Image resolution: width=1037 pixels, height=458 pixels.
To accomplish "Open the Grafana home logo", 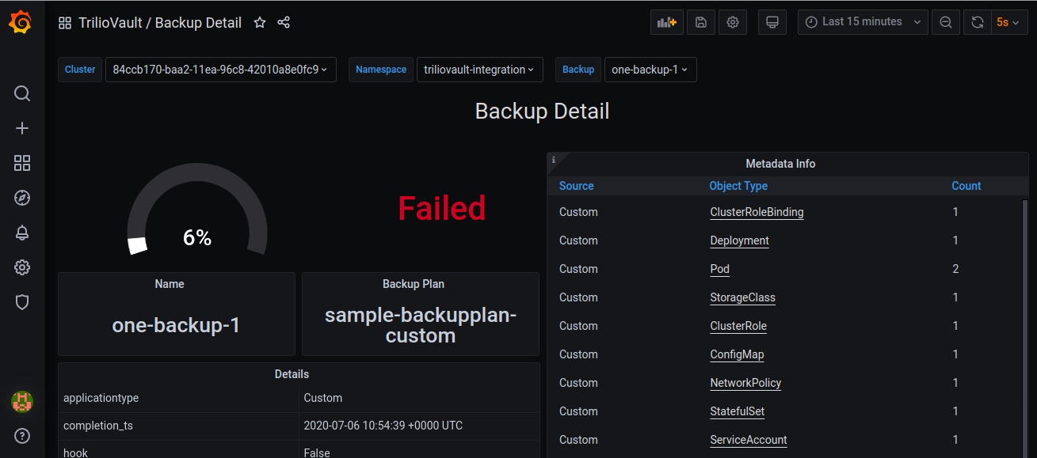I will 21,22.
